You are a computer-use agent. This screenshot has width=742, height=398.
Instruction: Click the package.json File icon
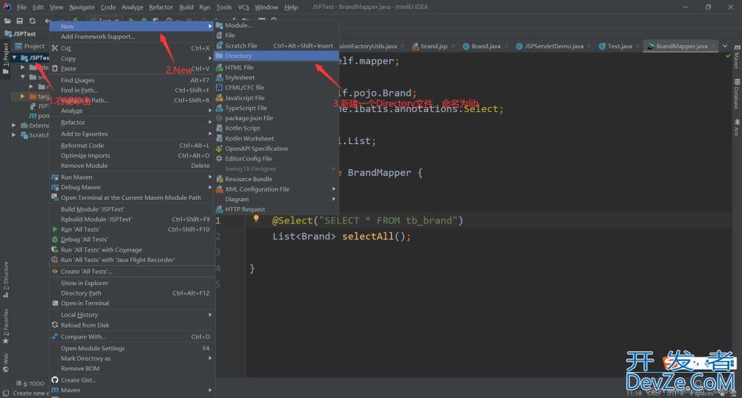point(219,118)
